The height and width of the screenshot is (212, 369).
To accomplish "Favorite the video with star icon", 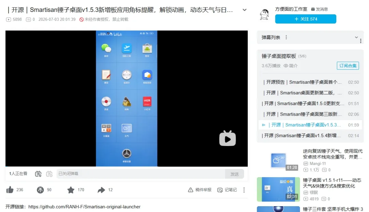I will pyautogui.click(x=71, y=190).
